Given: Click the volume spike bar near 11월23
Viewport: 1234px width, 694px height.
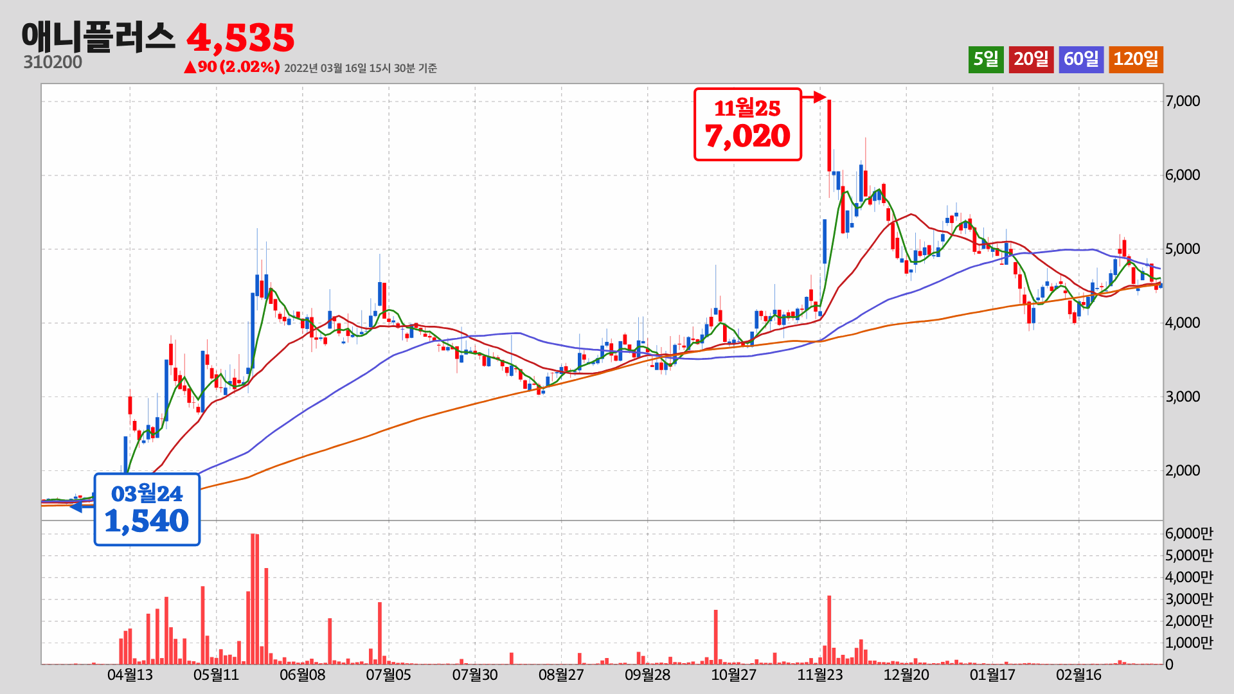Looking at the screenshot, I should 829,630.
